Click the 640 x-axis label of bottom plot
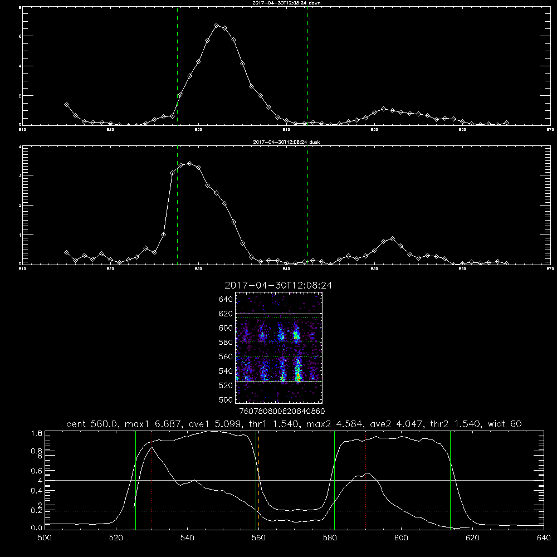 pyautogui.click(x=544, y=538)
